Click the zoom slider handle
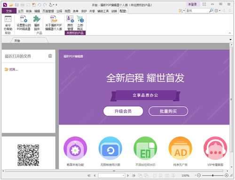 click(x=212, y=175)
